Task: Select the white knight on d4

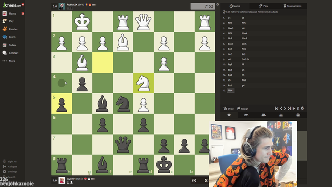Action: pos(143,83)
